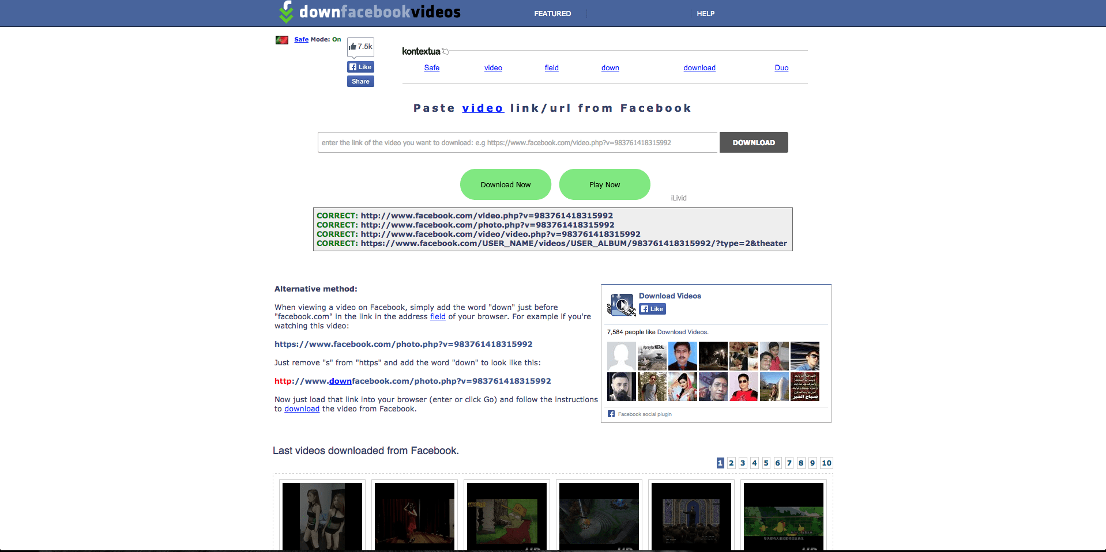
Task: Go to page 7 of last videos
Action: point(789,463)
